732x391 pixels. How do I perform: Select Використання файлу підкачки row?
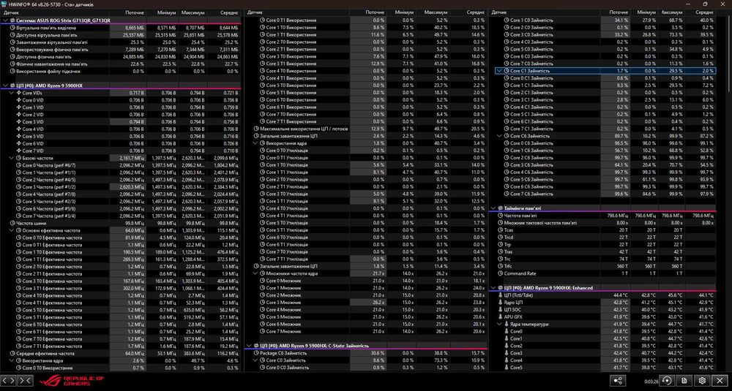122,72
